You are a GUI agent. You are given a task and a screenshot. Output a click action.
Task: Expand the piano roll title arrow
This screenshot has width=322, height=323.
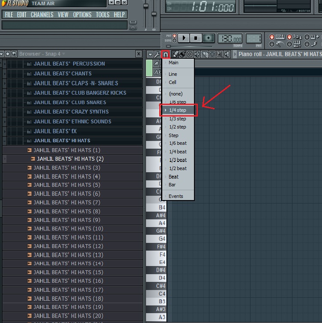click(x=235, y=54)
